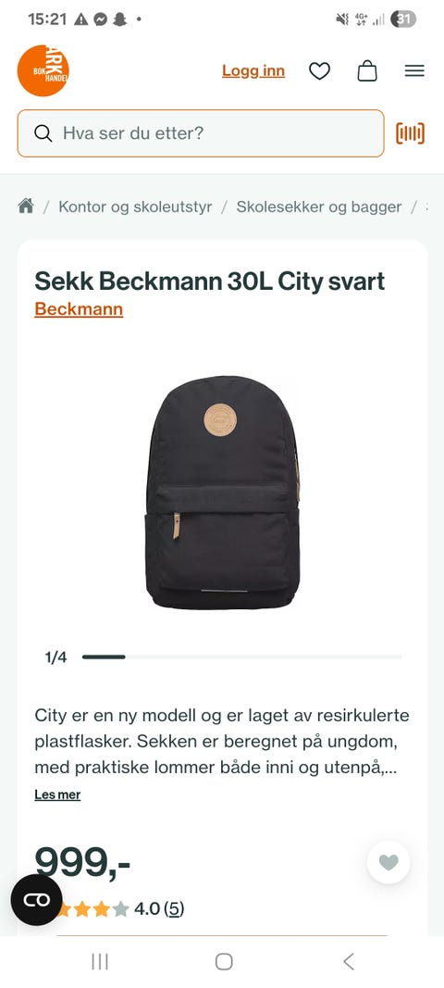
Task: Tap the search magnifier icon
Action: click(x=43, y=133)
